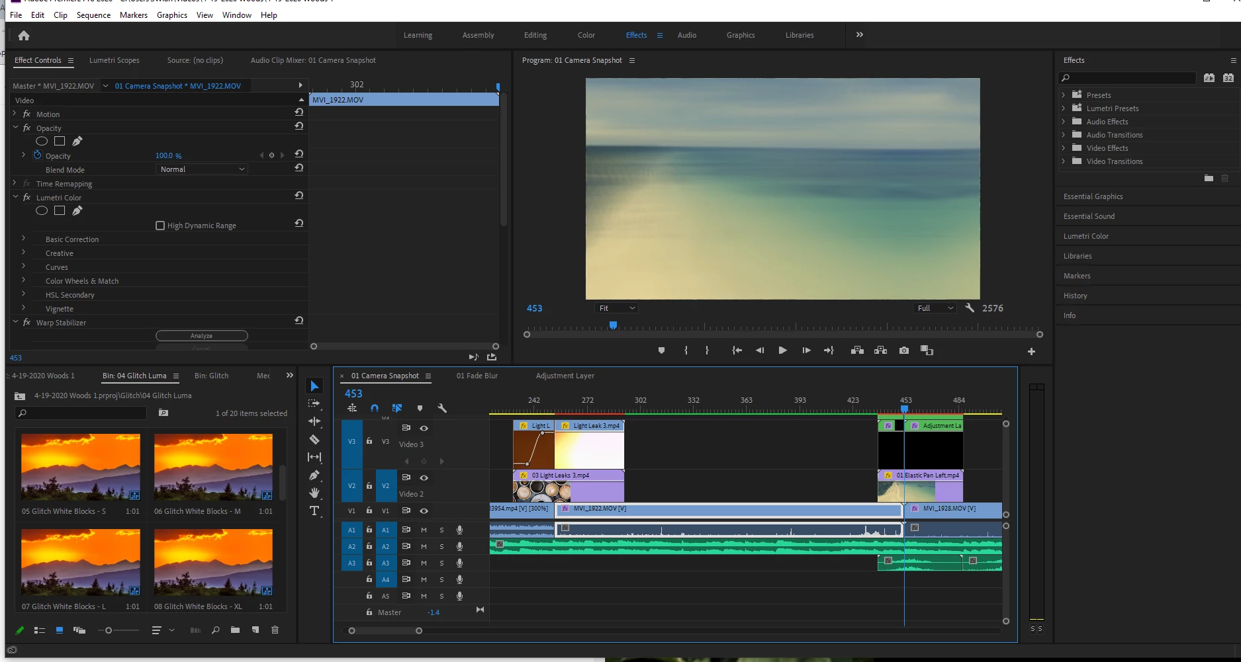This screenshot has width=1241, height=662.
Task: Open the Full playback resolution dropdown
Action: coord(935,308)
